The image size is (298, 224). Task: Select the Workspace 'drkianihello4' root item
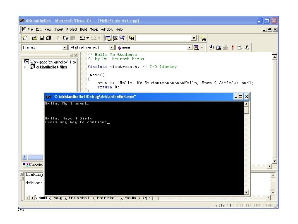click(x=53, y=62)
